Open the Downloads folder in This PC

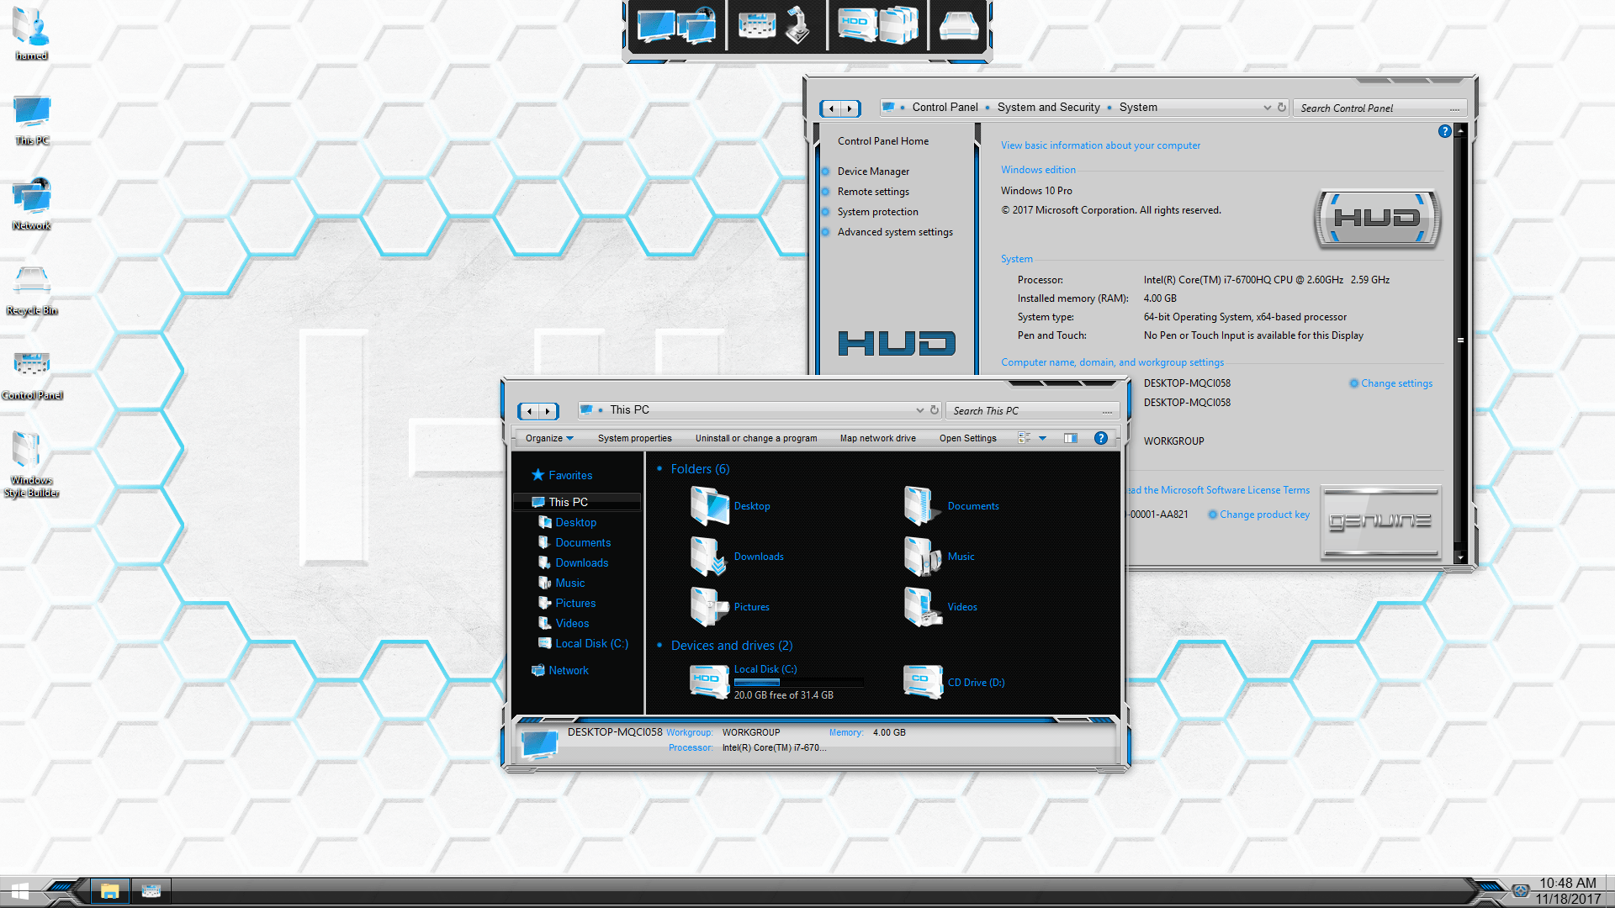point(737,557)
